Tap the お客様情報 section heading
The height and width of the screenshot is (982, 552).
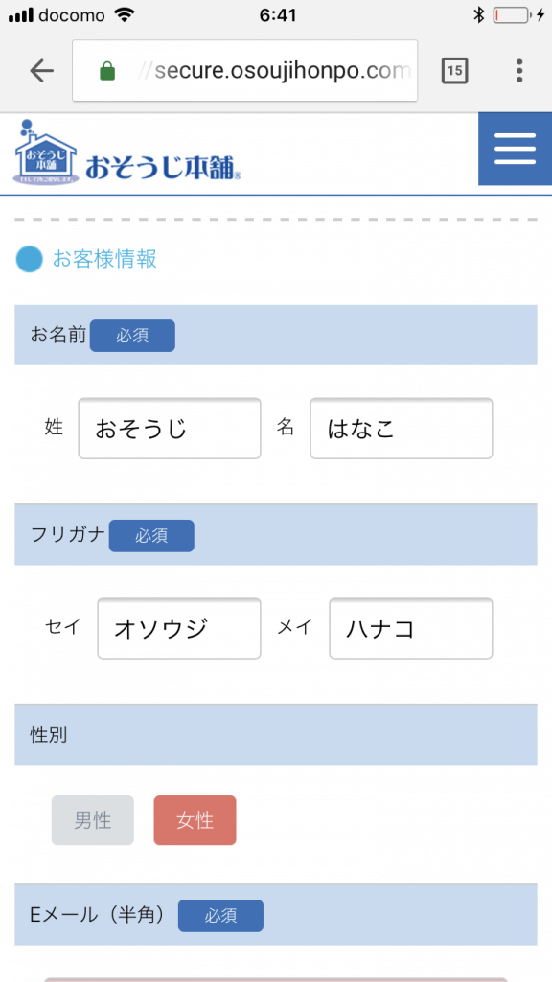(x=104, y=259)
